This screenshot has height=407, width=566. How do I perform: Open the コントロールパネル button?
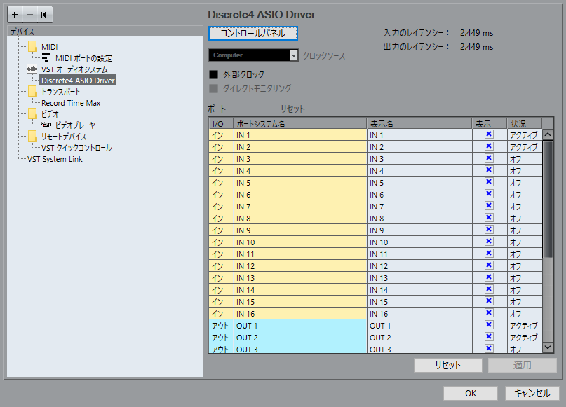click(x=253, y=33)
